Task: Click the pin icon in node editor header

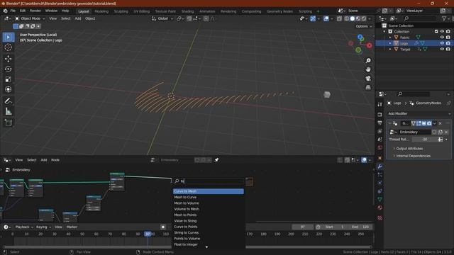Action: [x=216, y=160]
